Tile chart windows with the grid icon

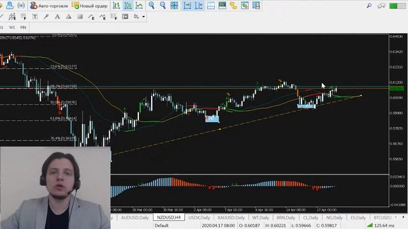tap(174, 6)
